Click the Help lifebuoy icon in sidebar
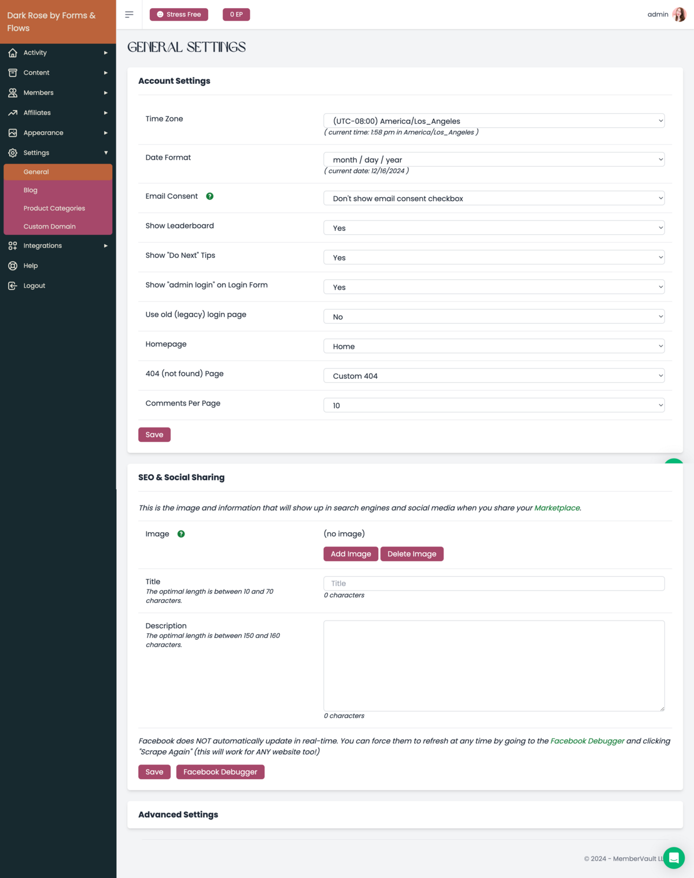This screenshot has width=694, height=878. 13,266
